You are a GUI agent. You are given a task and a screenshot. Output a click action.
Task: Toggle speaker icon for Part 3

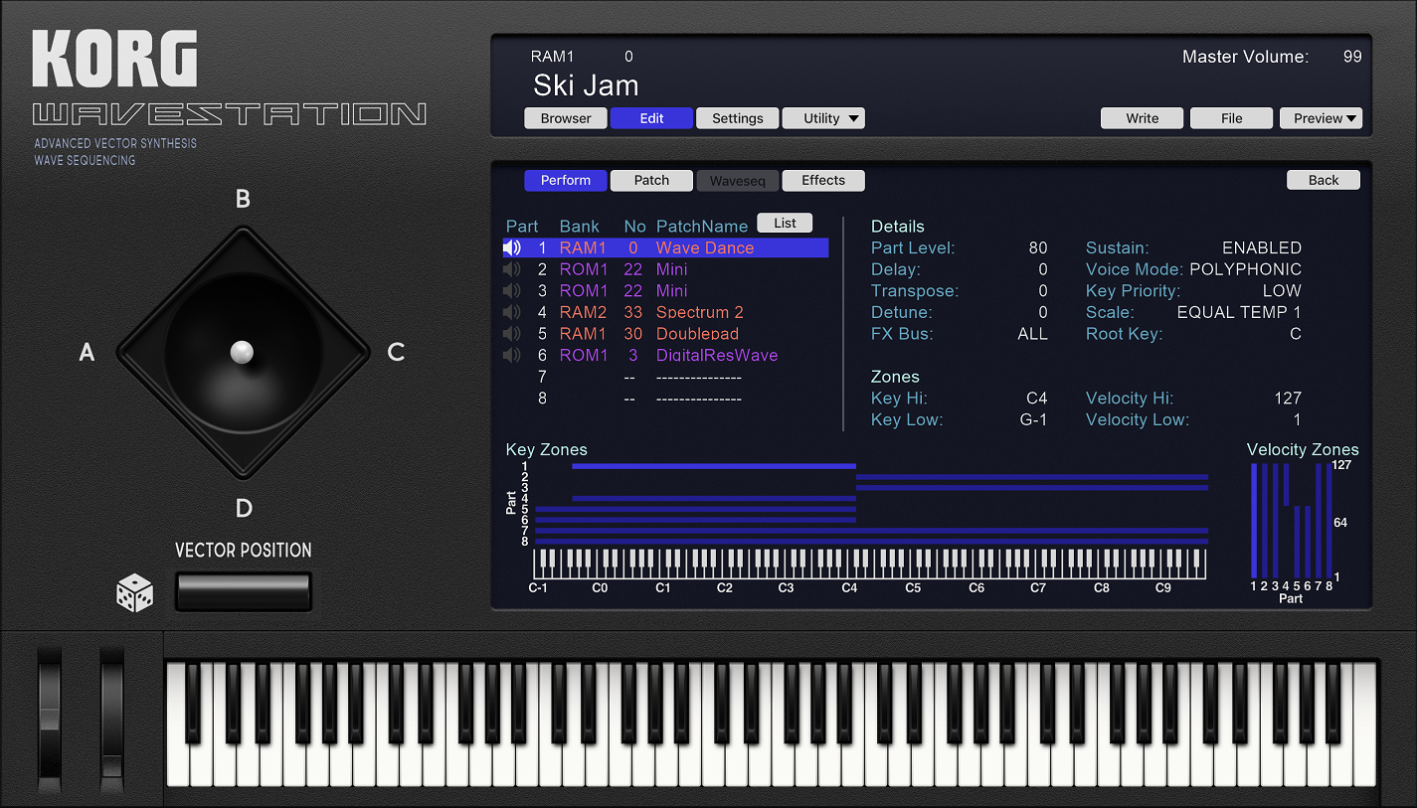click(x=512, y=291)
